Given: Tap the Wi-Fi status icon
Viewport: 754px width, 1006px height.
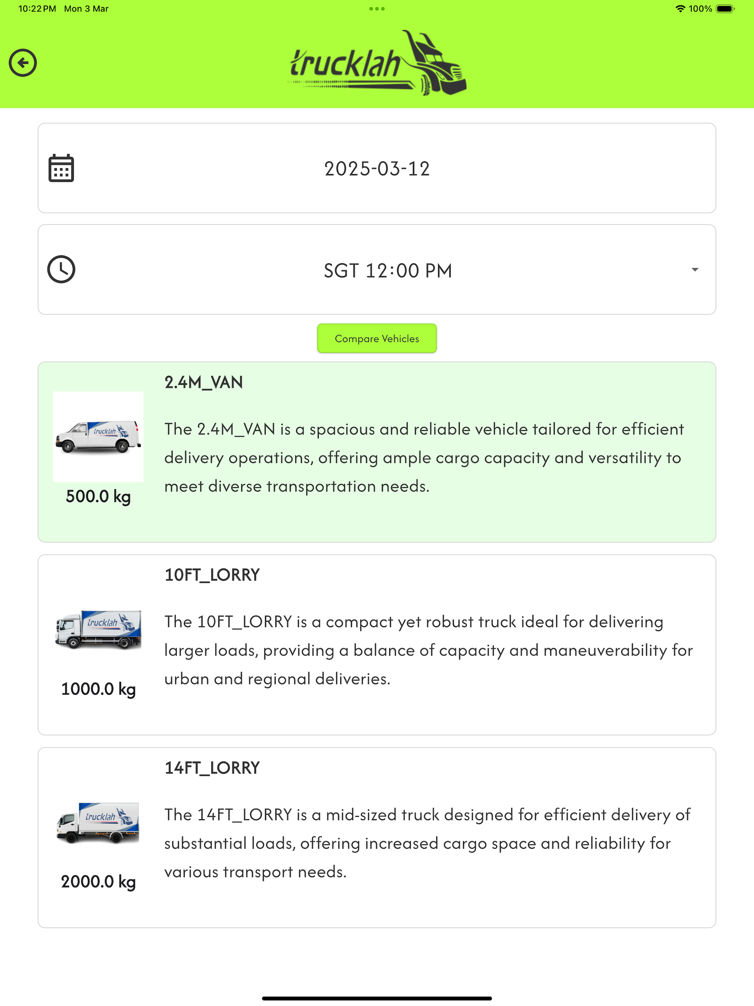Looking at the screenshot, I should click(680, 8).
